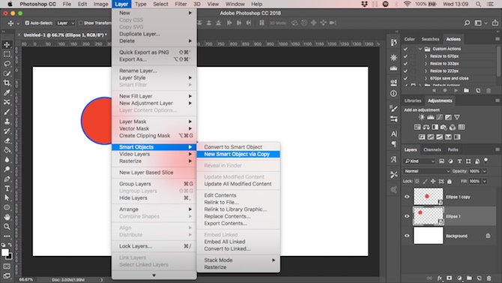
Task: Toggle Show Transform Controls checkbox
Action: (81, 23)
